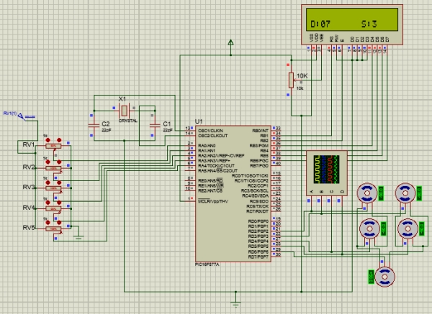
Task: Open the four-channel oscilloscope screen
Action: pyautogui.click(x=326, y=170)
